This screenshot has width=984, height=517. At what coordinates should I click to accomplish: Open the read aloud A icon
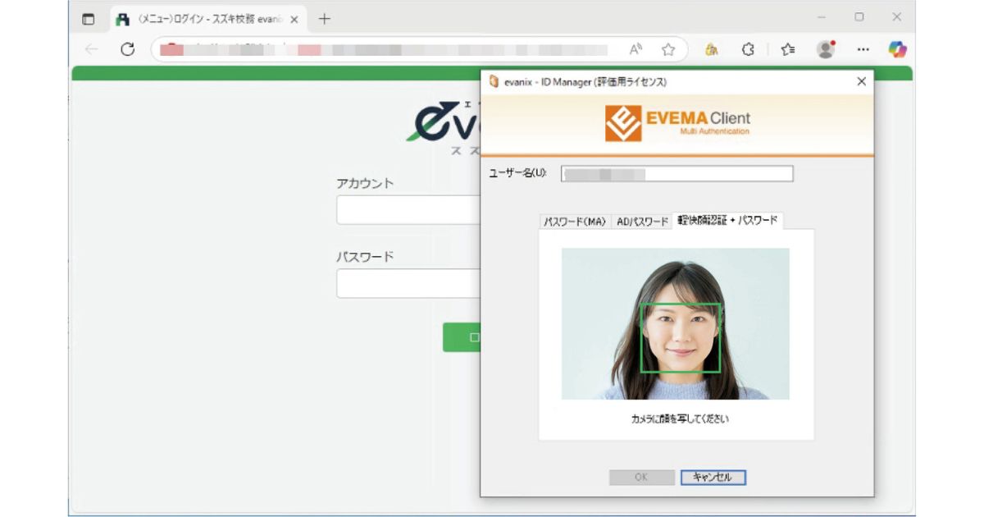click(637, 49)
